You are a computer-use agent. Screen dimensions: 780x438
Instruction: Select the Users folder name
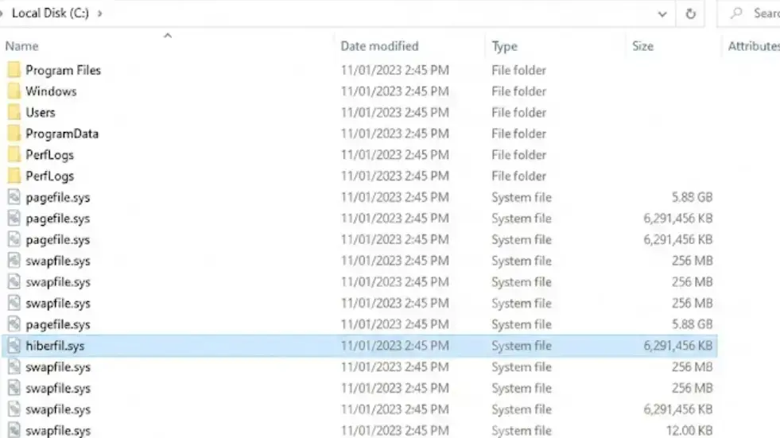(41, 112)
